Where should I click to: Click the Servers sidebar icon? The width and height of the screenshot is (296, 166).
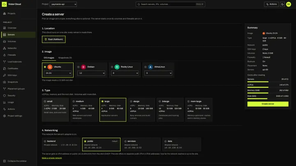[5, 34]
